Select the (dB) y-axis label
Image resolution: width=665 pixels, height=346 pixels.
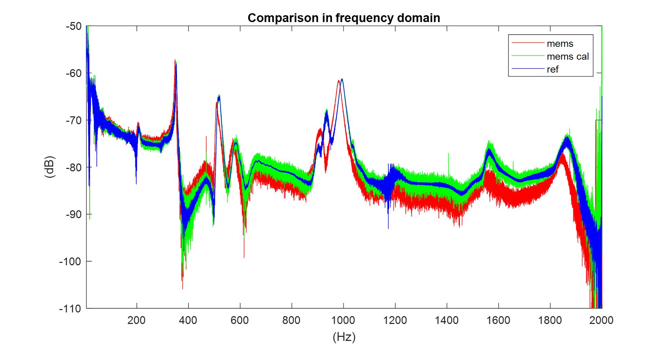[x=50, y=167]
